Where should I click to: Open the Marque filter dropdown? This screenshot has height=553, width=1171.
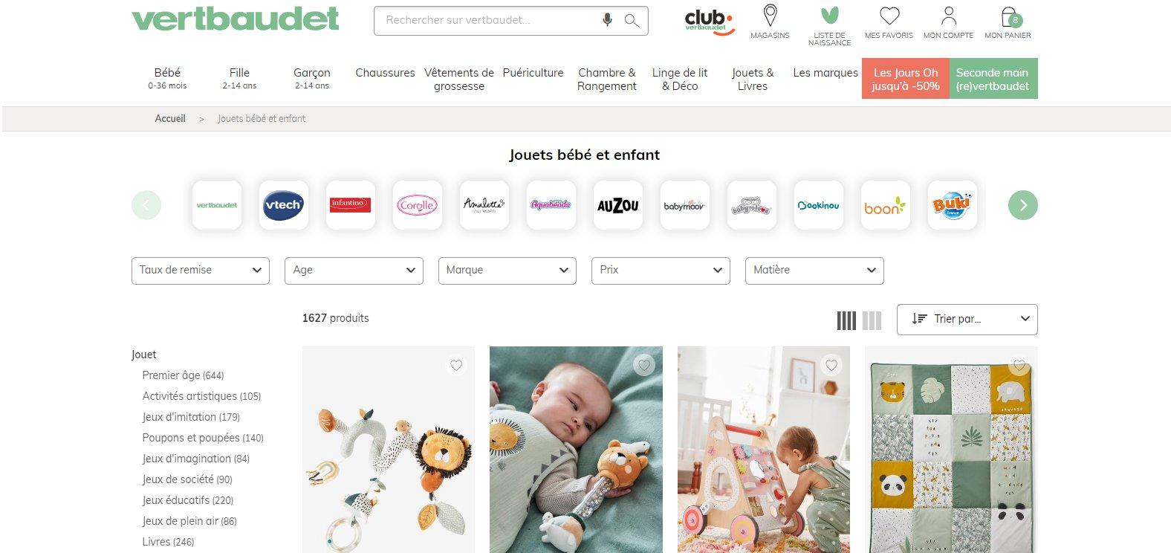507,271
